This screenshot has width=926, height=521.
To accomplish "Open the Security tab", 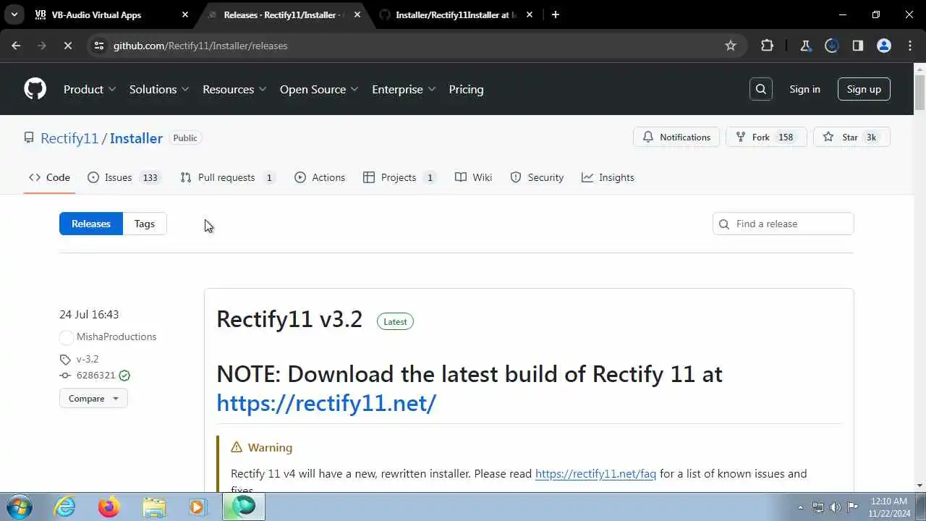I will point(537,177).
